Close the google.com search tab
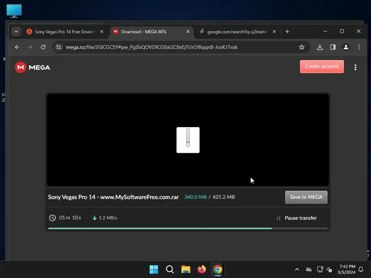This screenshot has height=278, width=371. point(274,31)
